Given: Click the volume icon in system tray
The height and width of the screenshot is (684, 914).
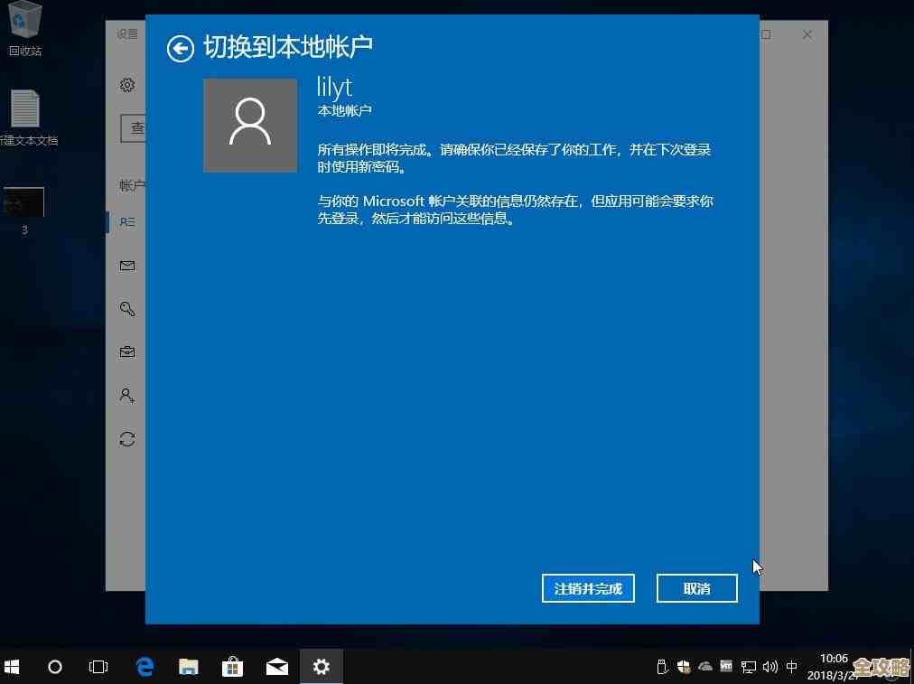Looking at the screenshot, I should [x=769, y=667].
